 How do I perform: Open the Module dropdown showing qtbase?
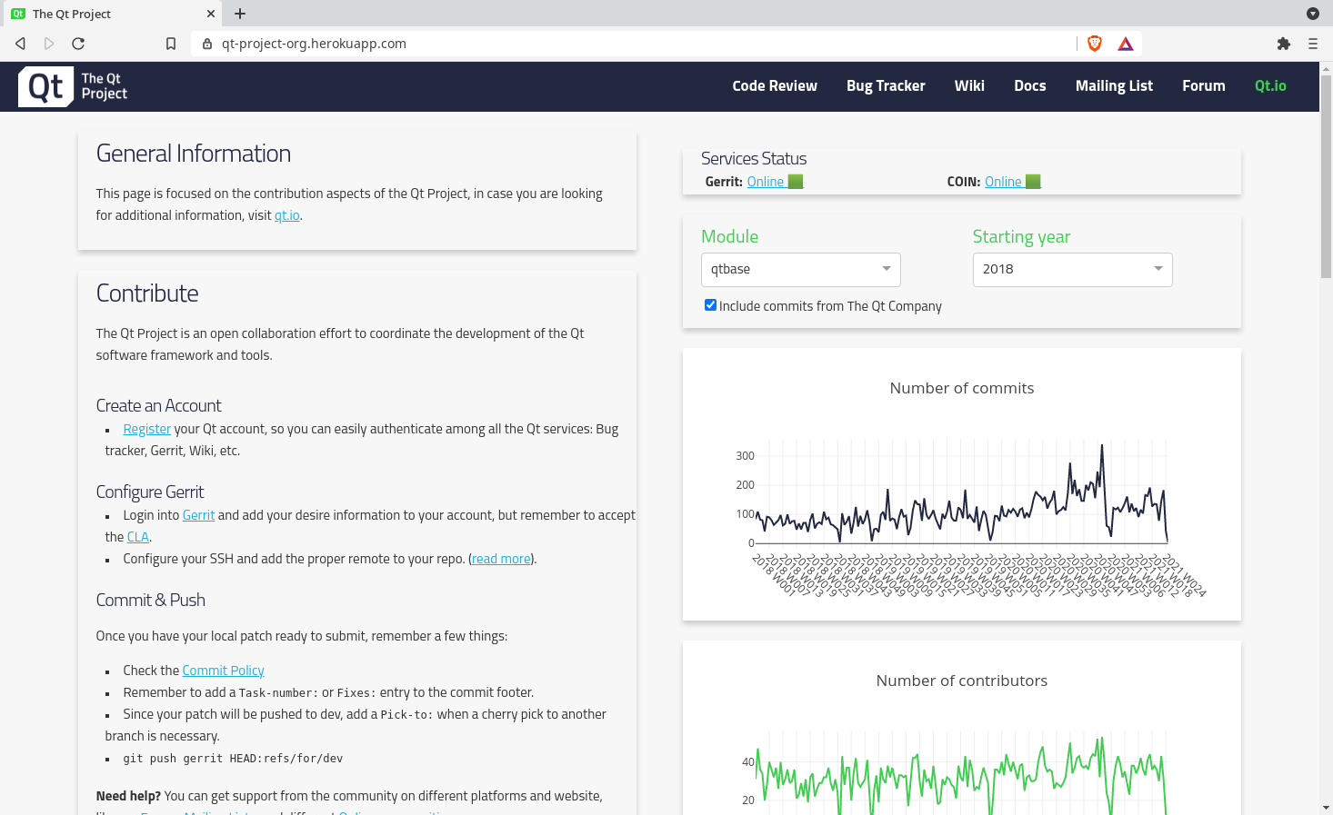tap(800, 270)
